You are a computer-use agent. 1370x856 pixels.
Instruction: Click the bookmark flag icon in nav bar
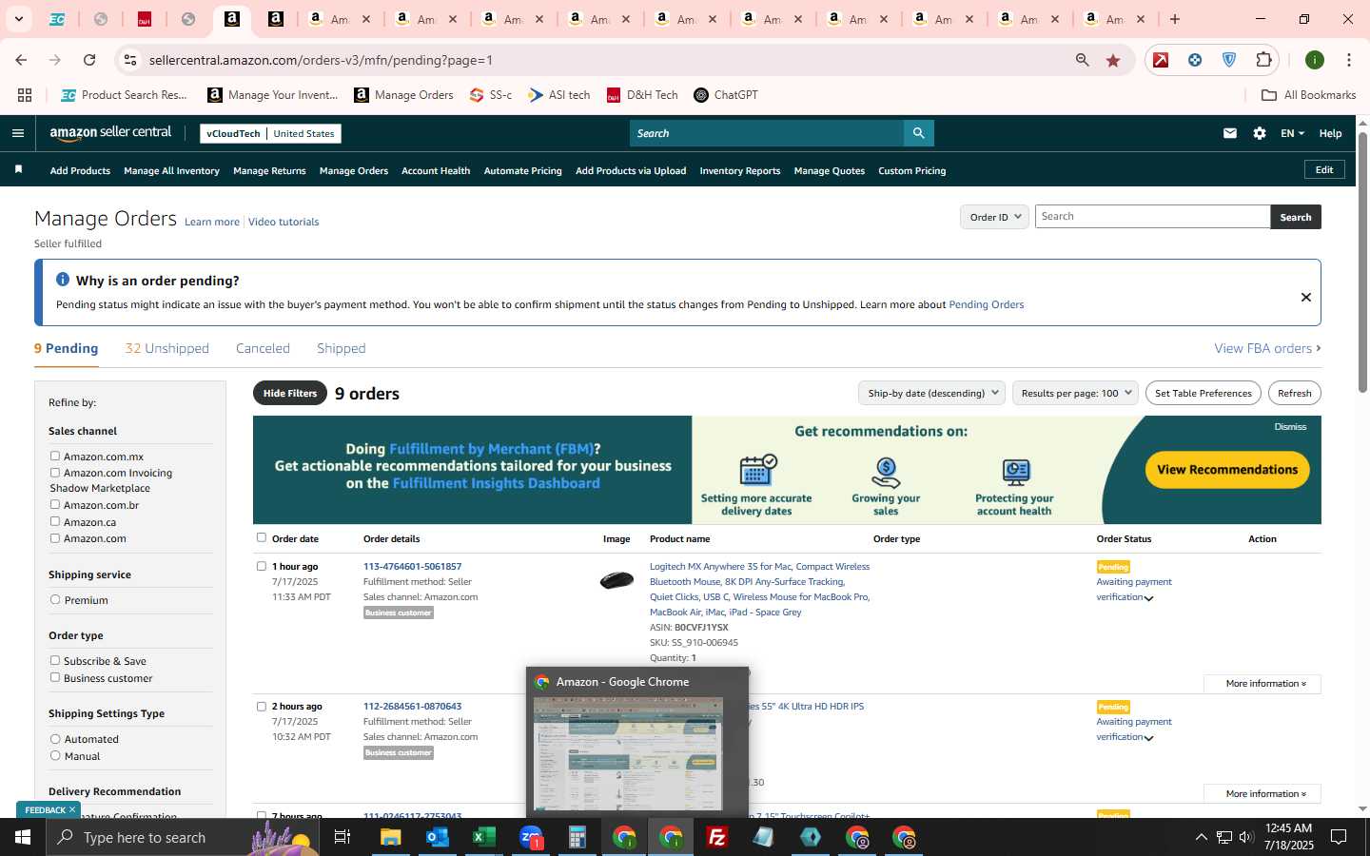[18, 170]
